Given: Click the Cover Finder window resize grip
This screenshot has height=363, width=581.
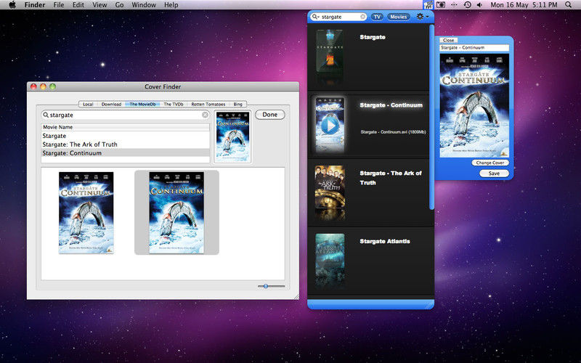Looking at the screenshot, I should coord(296,297).
